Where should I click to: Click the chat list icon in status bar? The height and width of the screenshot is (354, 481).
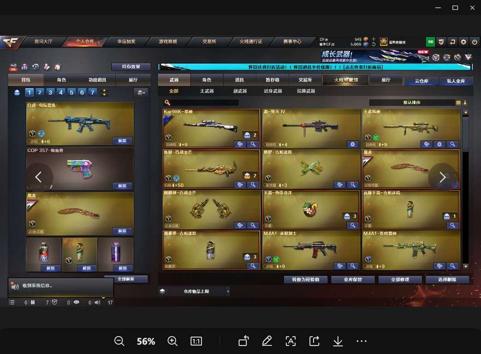tap(12, 302)
